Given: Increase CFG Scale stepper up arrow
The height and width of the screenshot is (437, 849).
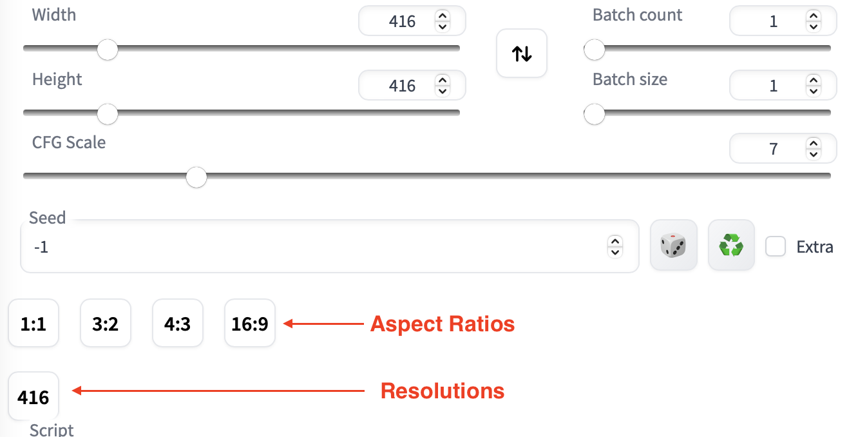Looking at the screenshot, I should coord(813,144).
